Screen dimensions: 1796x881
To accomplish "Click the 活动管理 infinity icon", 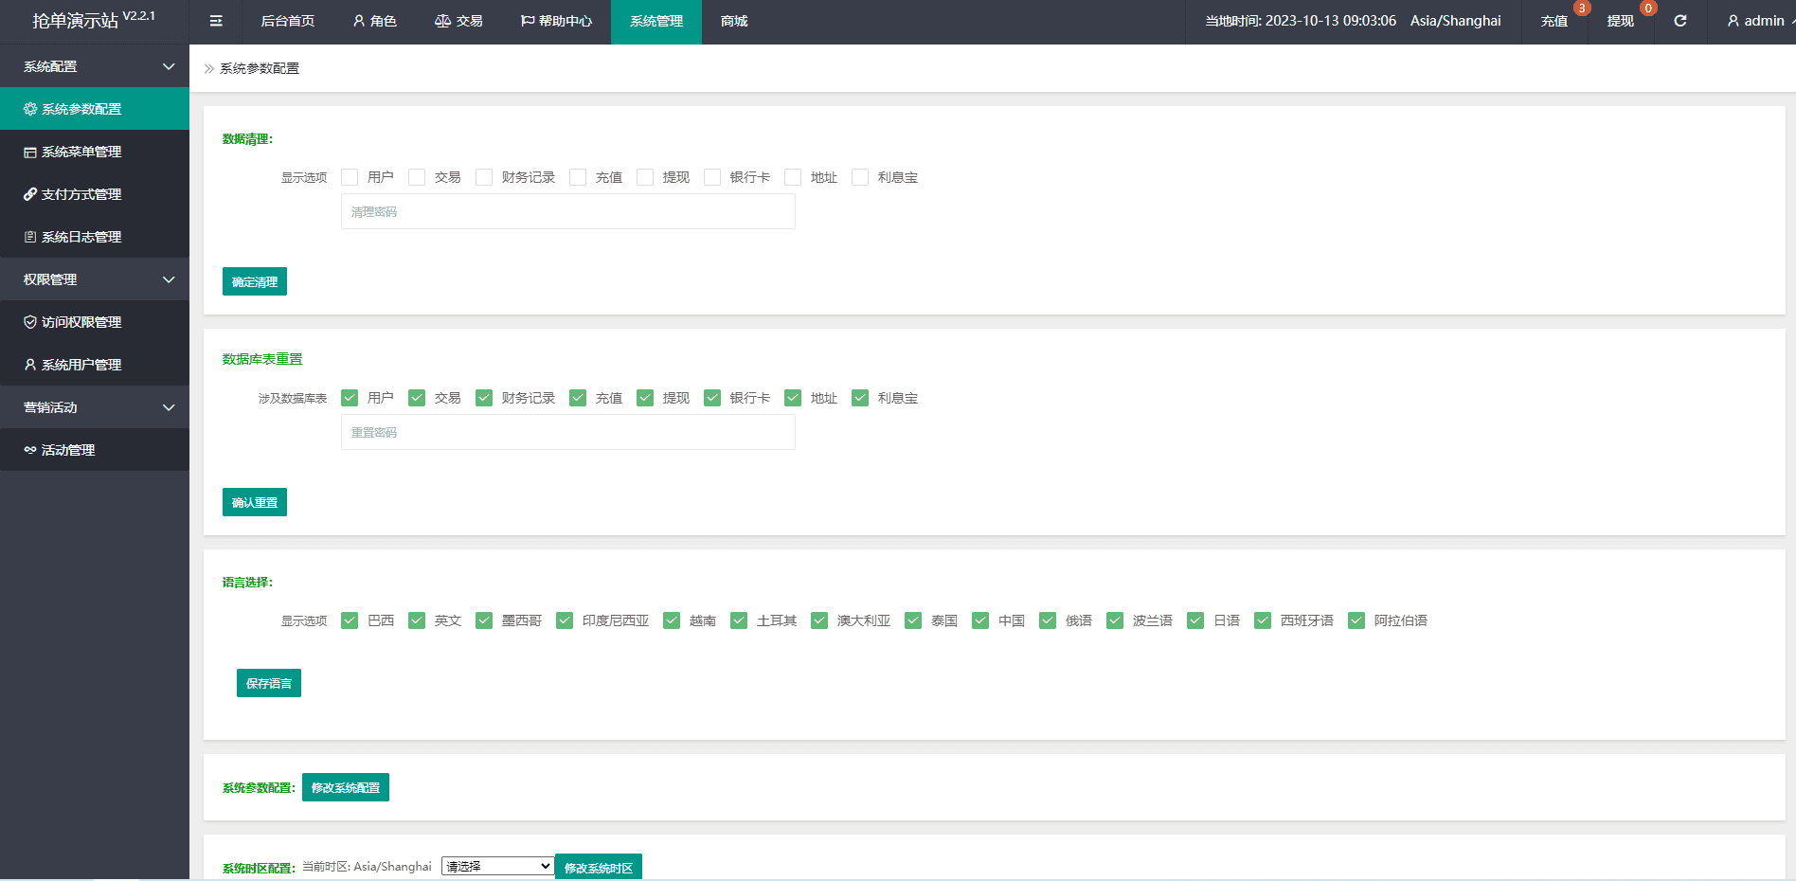I will (30, 450).
